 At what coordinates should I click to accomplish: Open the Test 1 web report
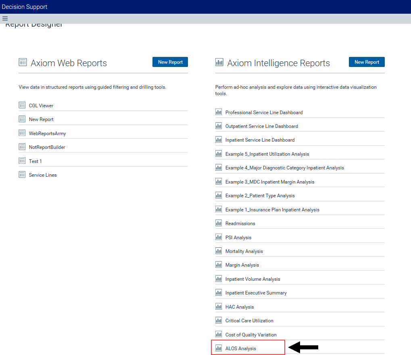pos(35,161)
